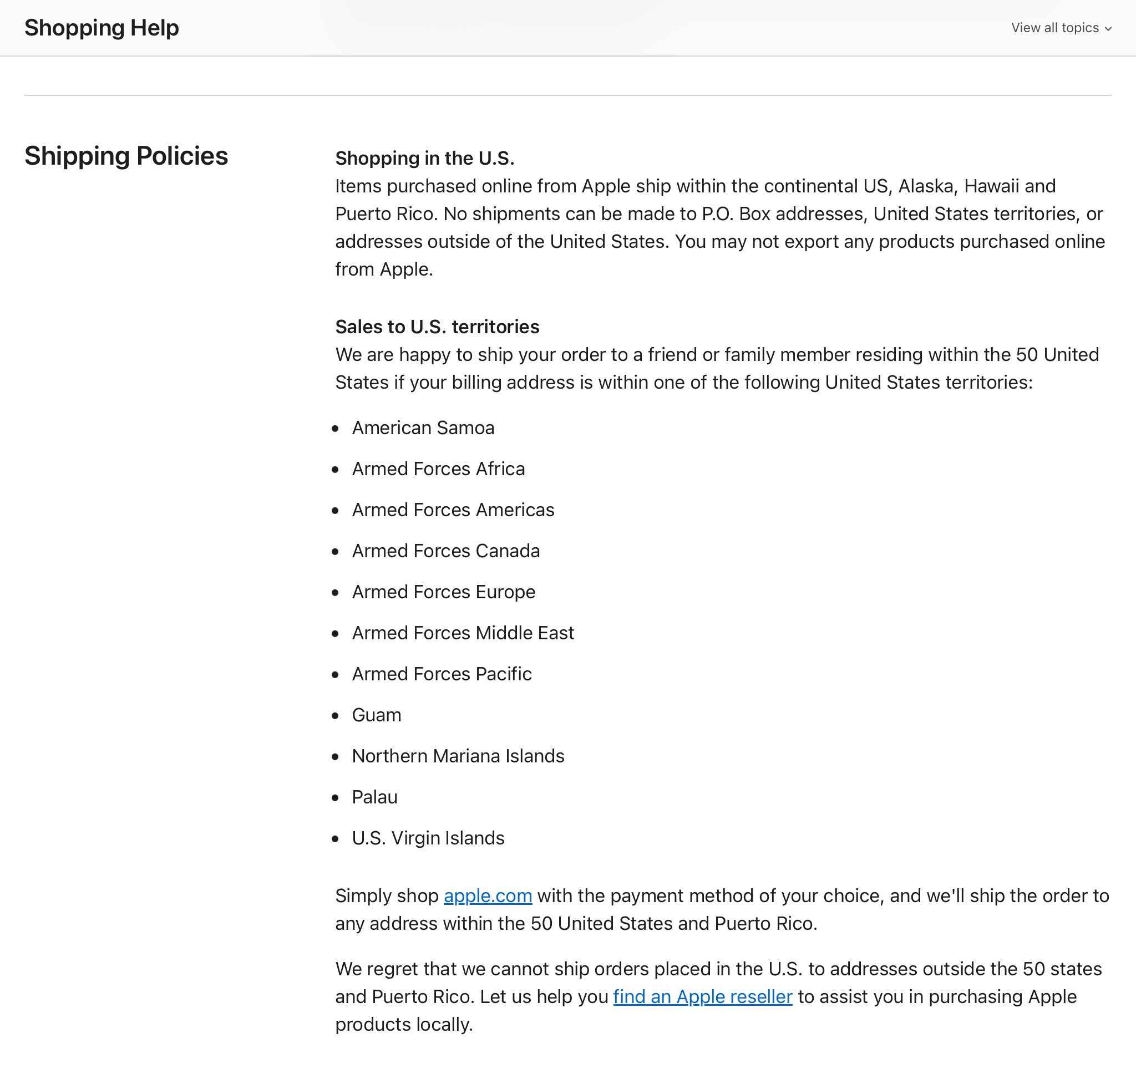
Task: Click the American Samoa list item
Action: point(423,427)
